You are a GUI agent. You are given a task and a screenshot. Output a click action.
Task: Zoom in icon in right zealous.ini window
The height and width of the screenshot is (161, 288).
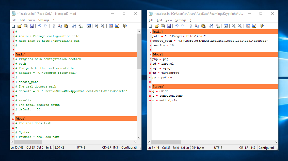click(x=234, y=26)
